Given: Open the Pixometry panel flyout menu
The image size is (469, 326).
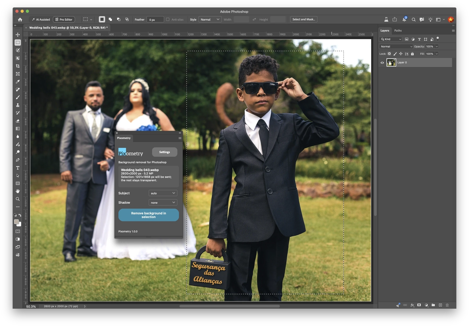Looking at the screenshot, I should pyautogui.click(x=180, y=138).
